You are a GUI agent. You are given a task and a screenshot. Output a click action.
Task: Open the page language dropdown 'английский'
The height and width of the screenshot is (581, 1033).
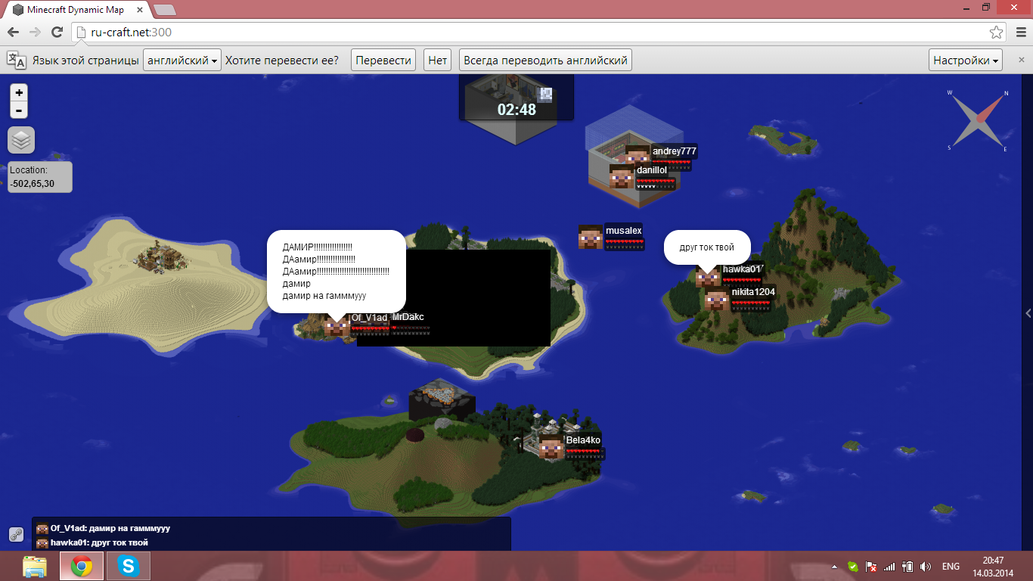point(182,61)
